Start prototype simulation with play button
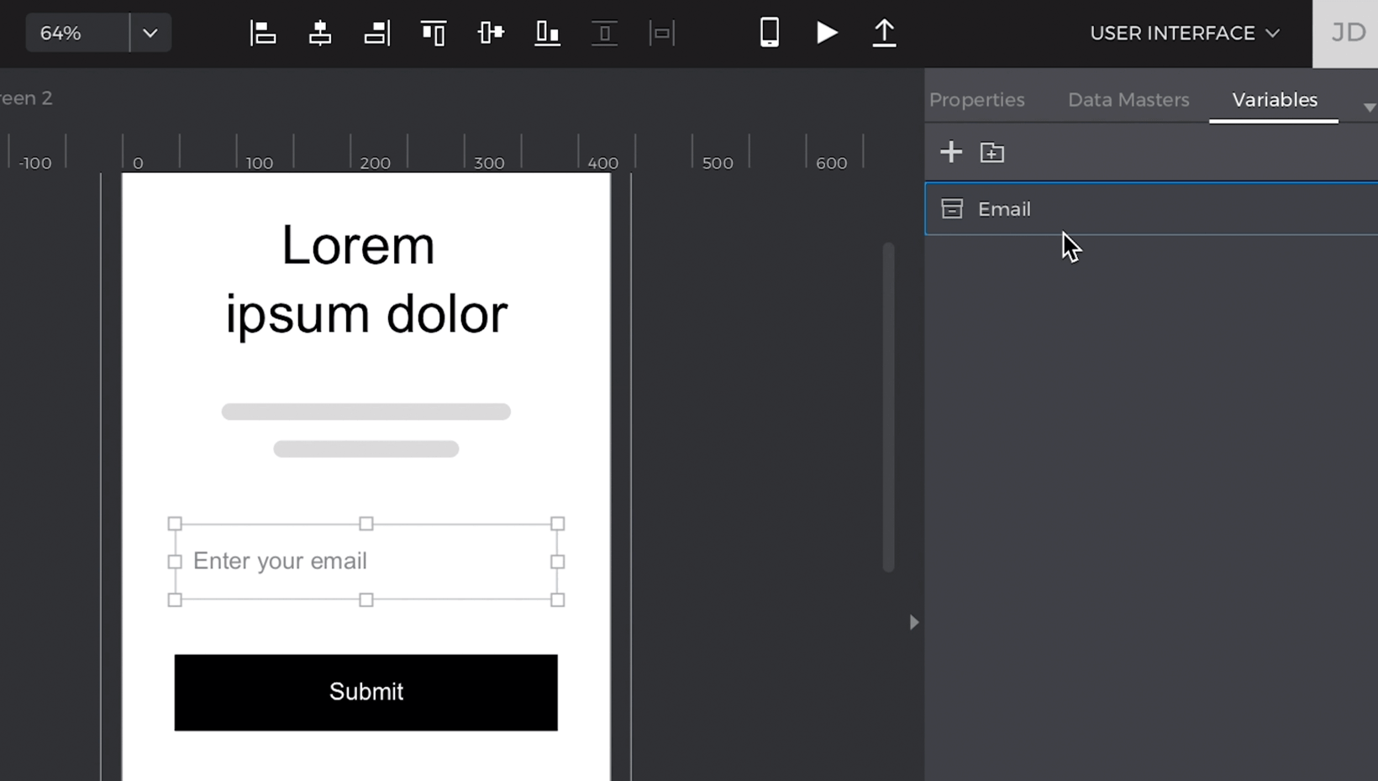This screenshot has width=1378, height=781. (827, 33)
